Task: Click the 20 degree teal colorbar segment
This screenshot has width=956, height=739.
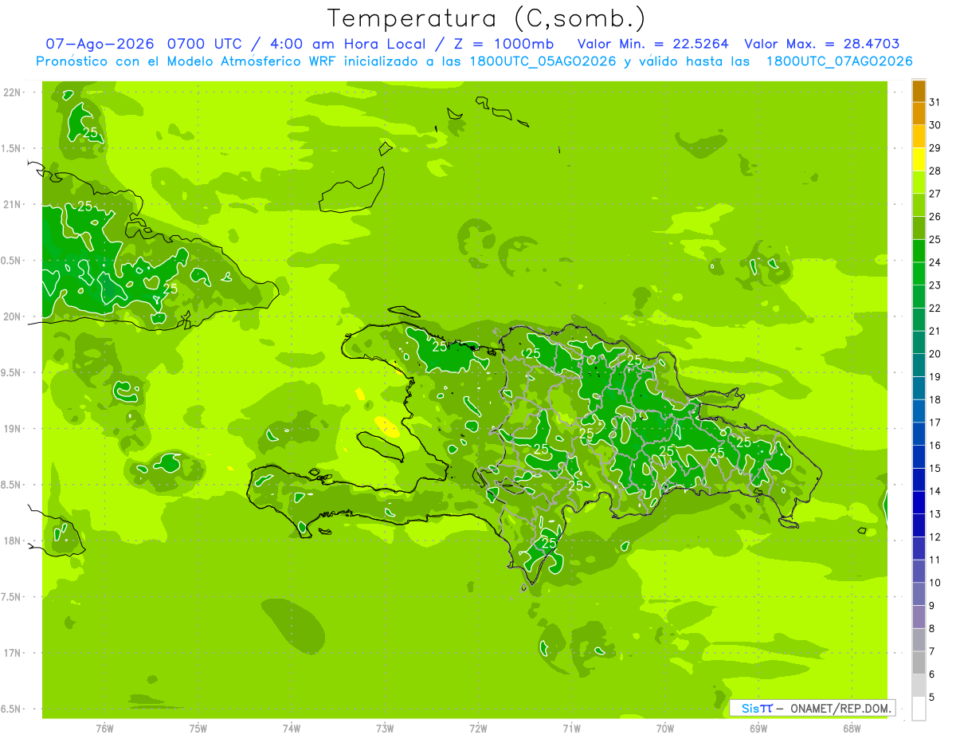Action: (x=919, y=343)
